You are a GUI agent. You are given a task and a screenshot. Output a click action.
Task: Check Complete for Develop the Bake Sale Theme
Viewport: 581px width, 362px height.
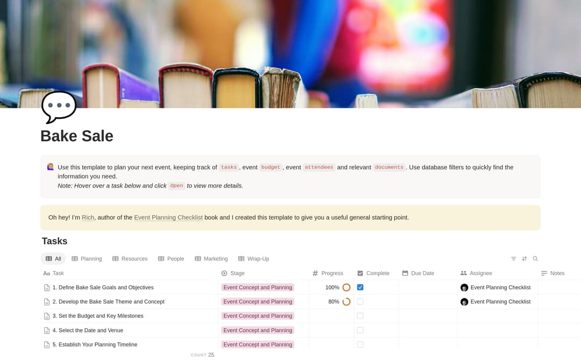tap(360, 302)
